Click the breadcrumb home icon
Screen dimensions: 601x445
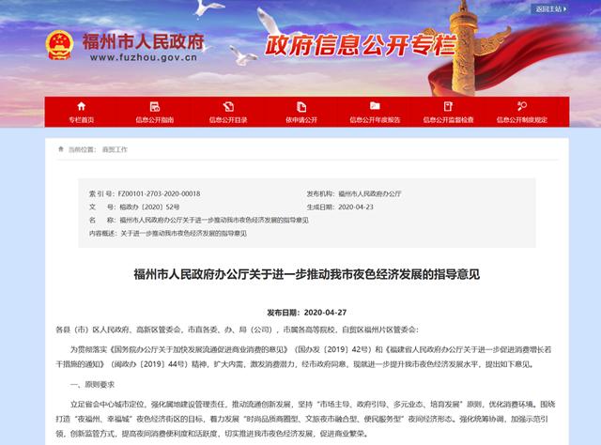tap(62, 149)
